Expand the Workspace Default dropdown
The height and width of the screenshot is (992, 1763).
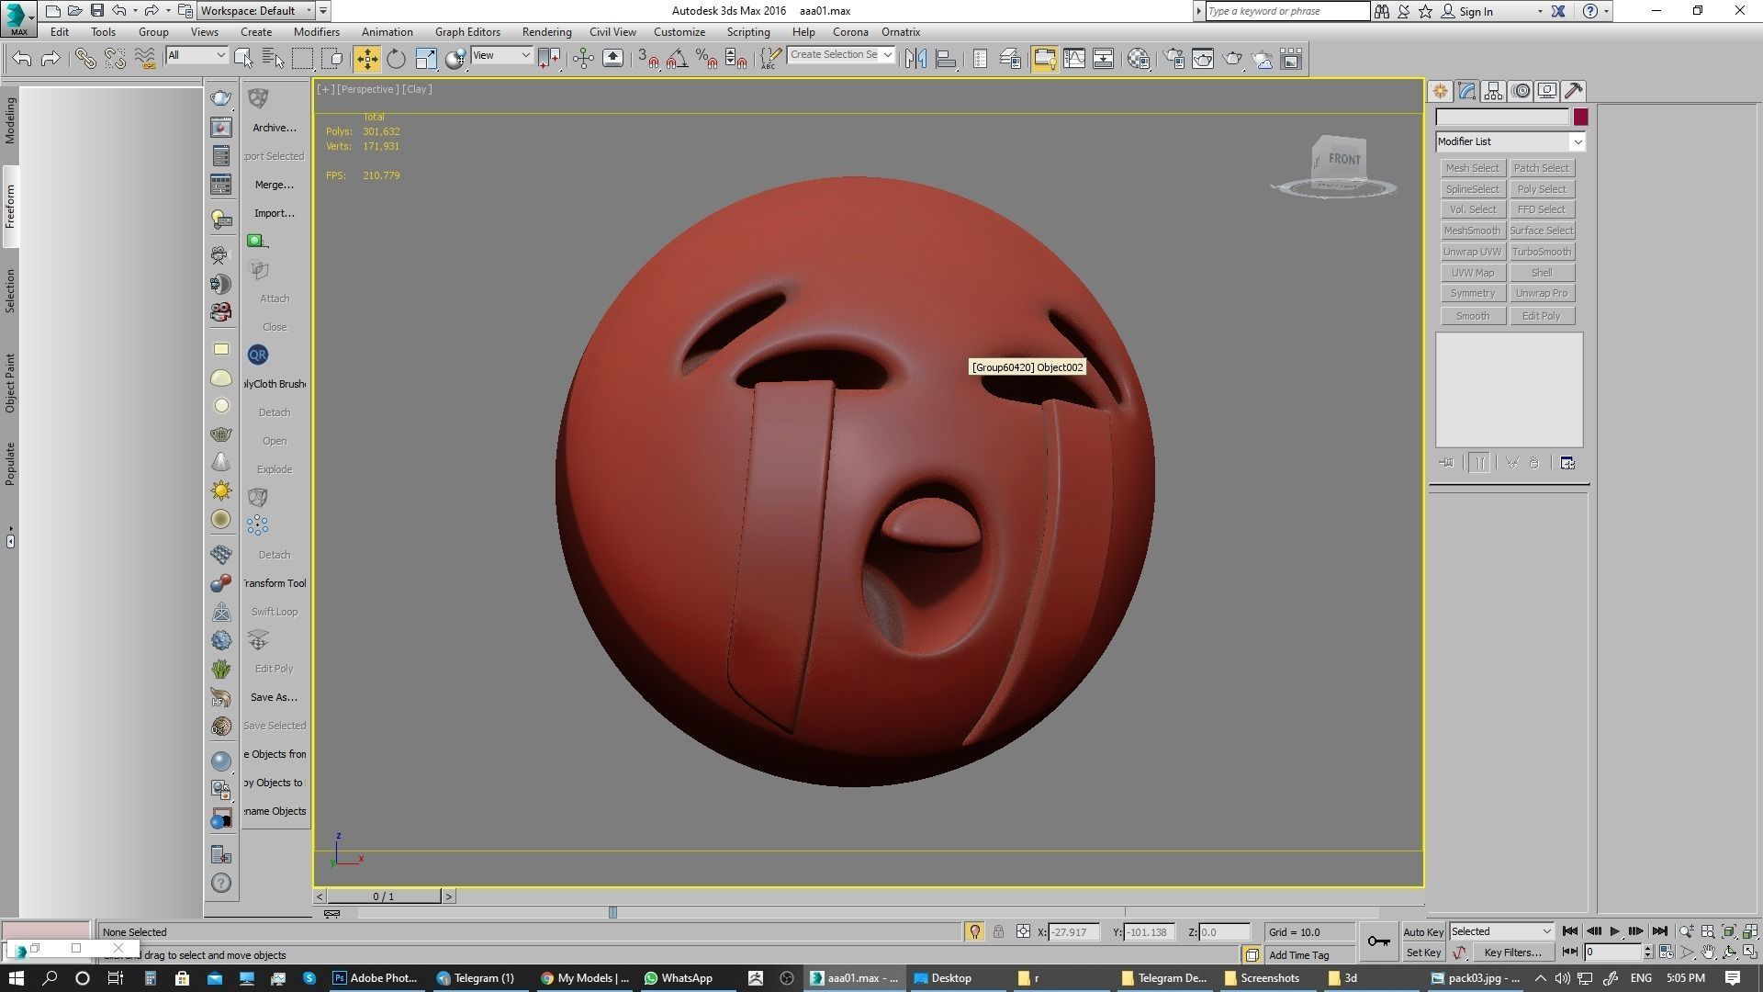pyautogui.click(x=256, y=11)
